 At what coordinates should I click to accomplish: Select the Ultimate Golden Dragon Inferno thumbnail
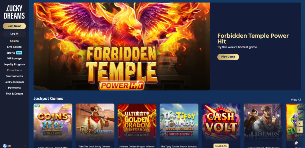click(x=137, y=123)
